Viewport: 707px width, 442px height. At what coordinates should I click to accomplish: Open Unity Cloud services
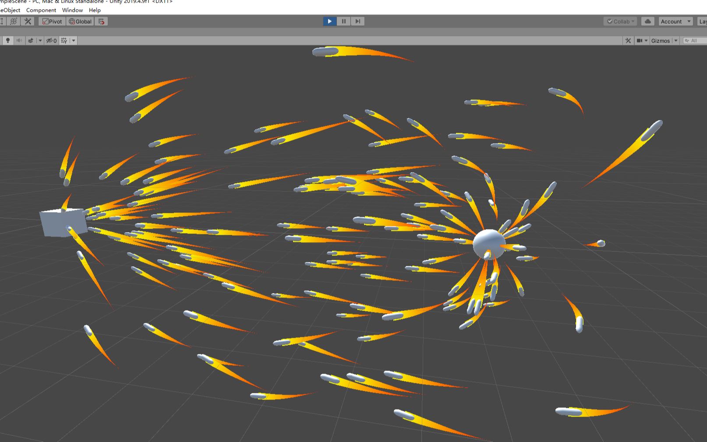tap(647, 21)
